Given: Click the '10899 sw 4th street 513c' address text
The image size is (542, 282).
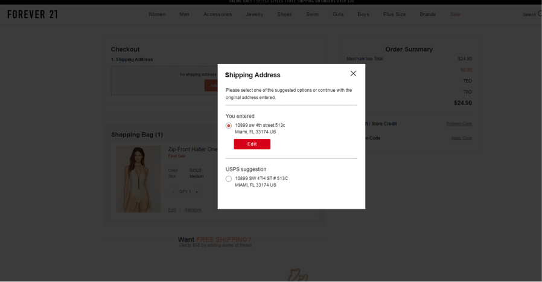Looking at the screenshot, I should (260, 125).
